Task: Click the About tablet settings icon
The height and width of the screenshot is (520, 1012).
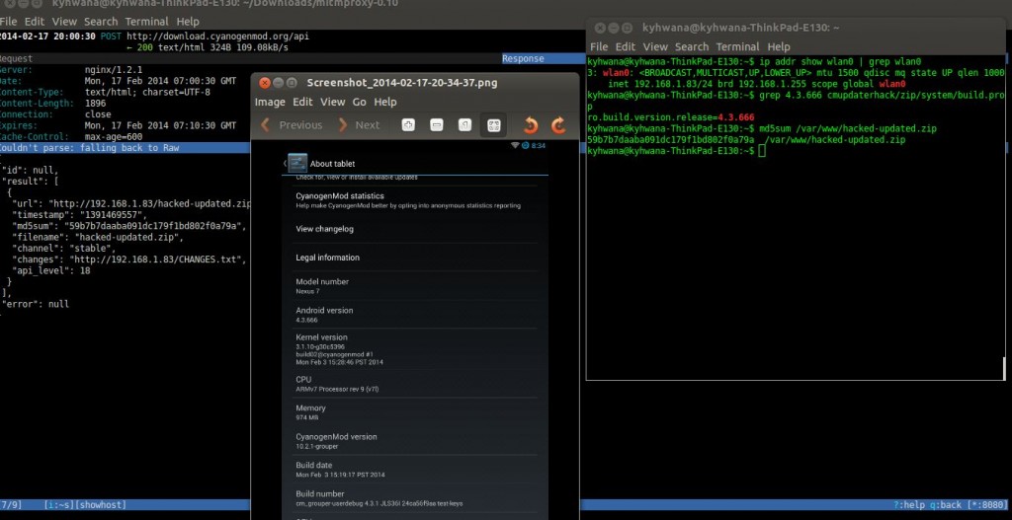Action: (x=297, y=164)
